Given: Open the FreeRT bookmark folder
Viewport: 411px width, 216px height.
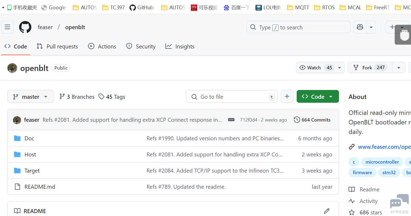Looking at the screenshot, I should (378, 7).
